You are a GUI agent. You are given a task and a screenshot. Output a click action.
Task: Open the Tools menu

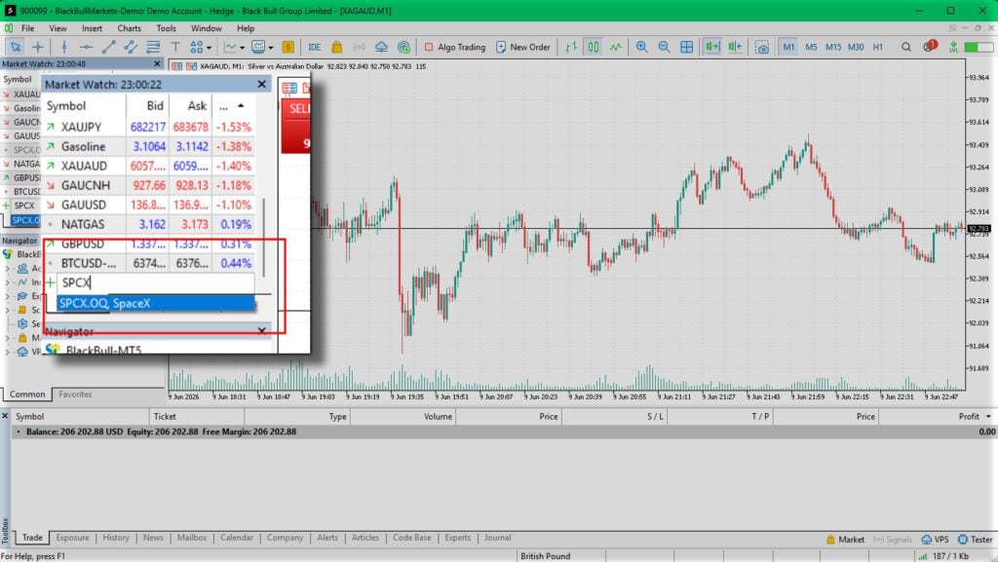pyautogui.click(x=166, y=28)
